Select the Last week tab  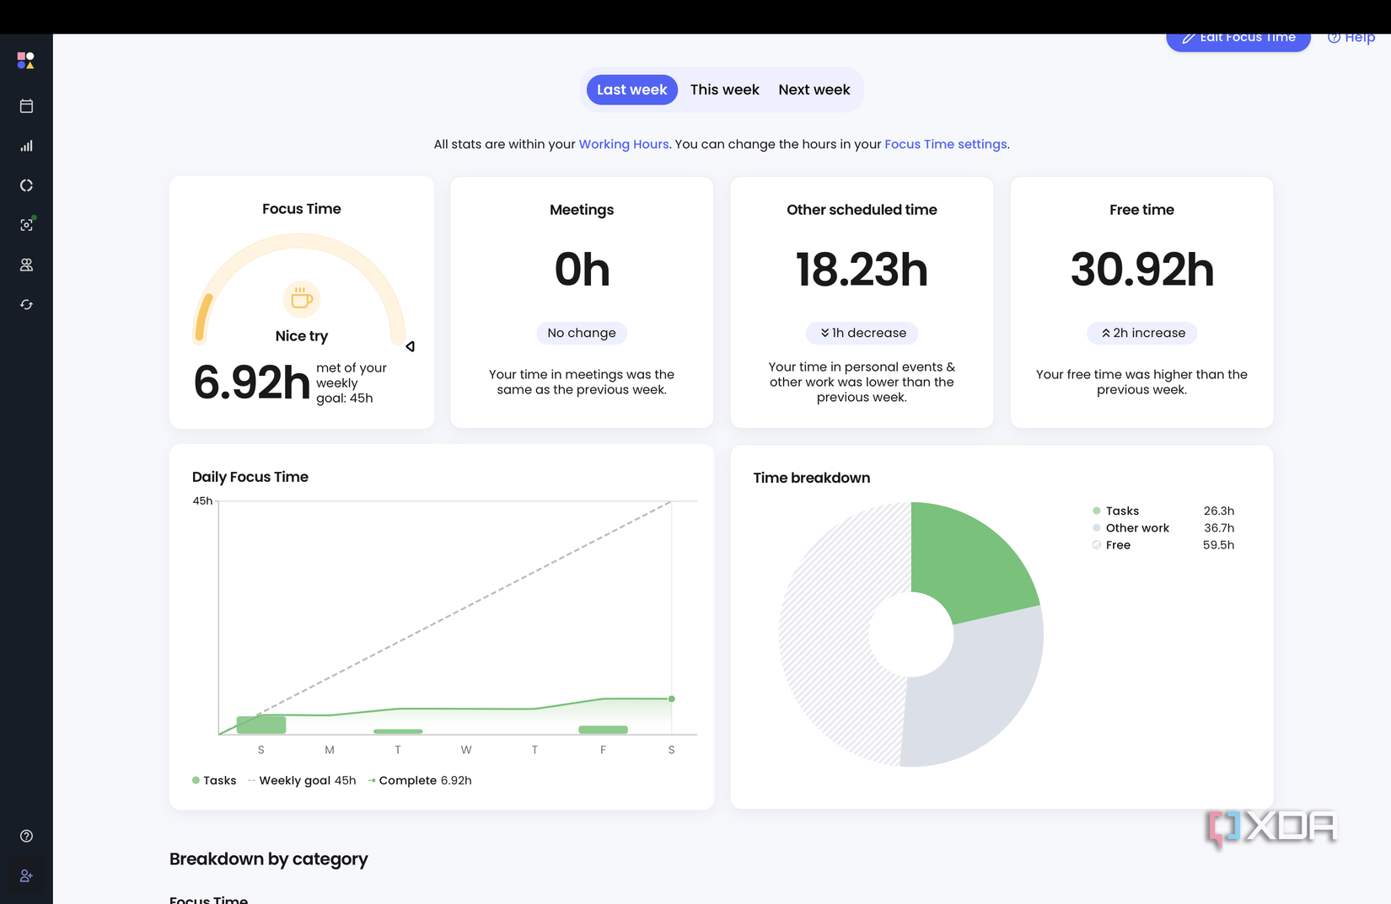tap(632, 90)
